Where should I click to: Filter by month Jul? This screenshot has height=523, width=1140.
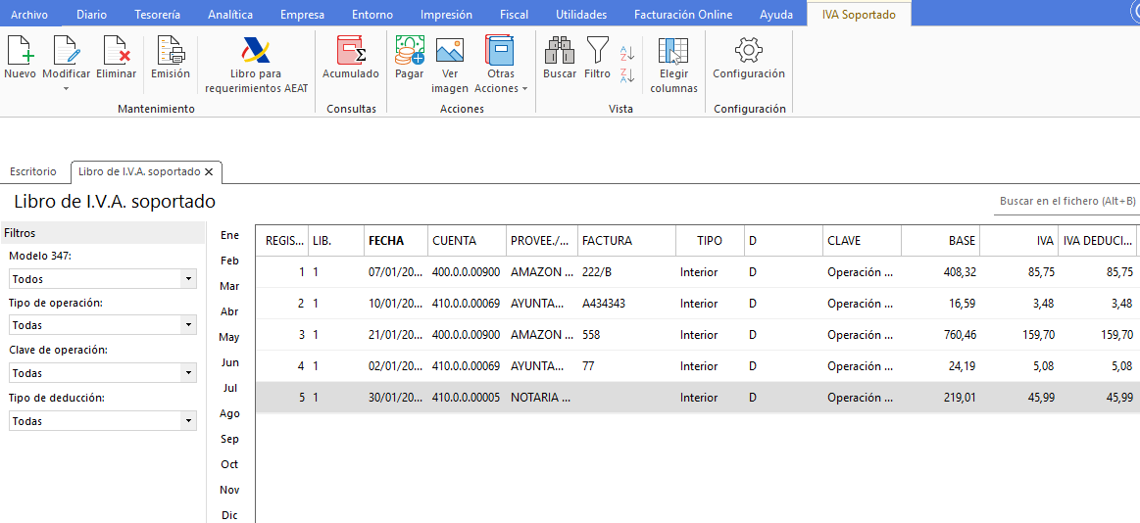click(x=229, y=388)
